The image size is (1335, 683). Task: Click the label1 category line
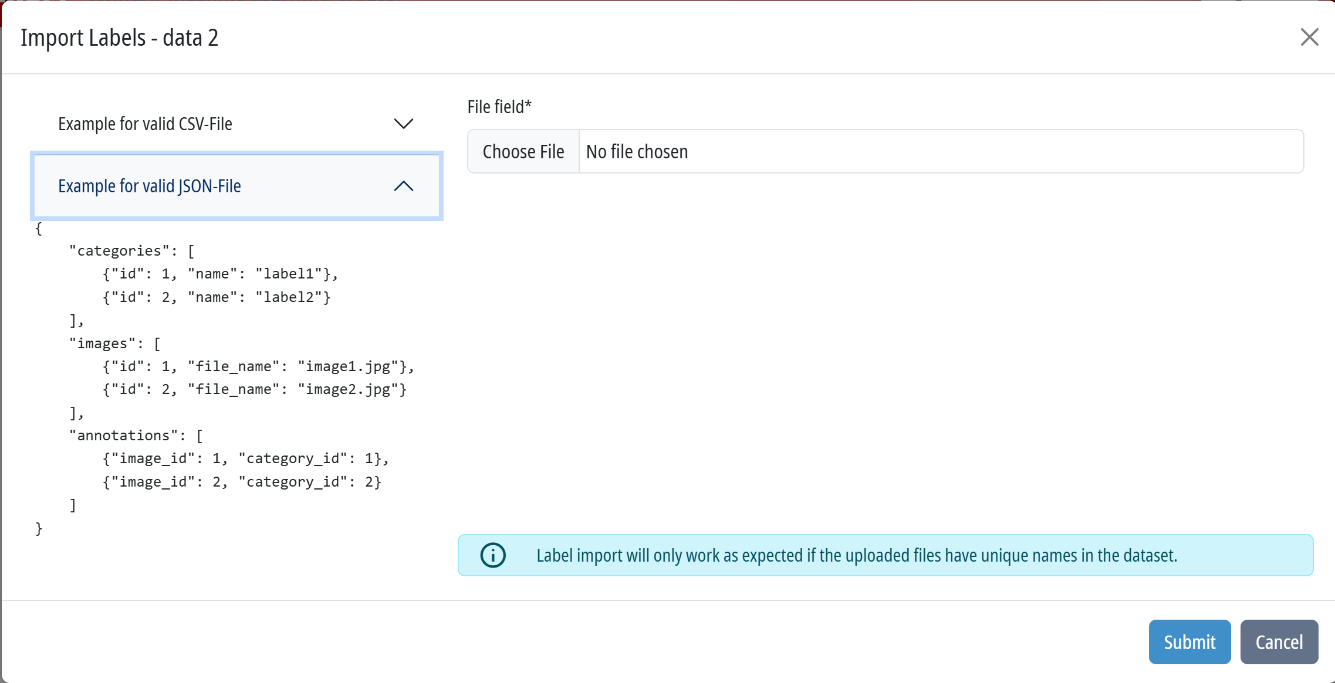[x=221, y=274]
